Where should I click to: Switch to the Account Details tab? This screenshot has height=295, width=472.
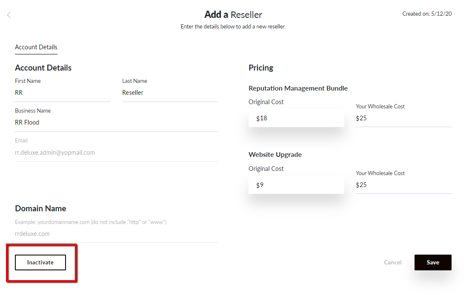pyautogui.click(x=36, y=47)
